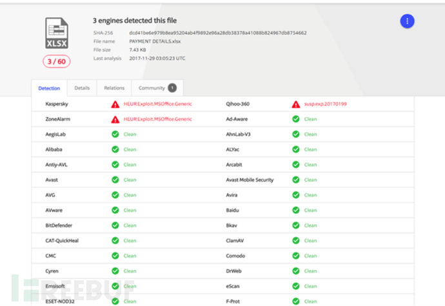Click the PAYMENT DETAILS.xlsx file name
The image size is (445, 306).
coord(155,41)
